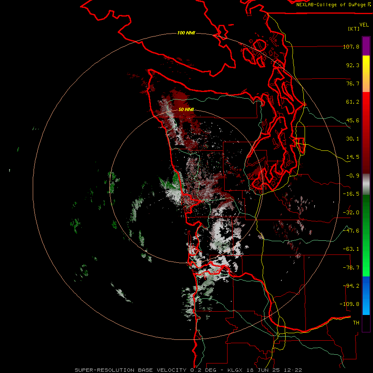Click the blue segment of velocity color bar
The width and height of the screenshot is (373, 373).
[366, 295]
